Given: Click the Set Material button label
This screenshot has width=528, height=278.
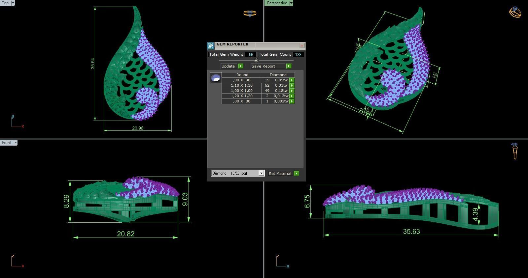Looking at the screenshot, I should tap(280, 173).
